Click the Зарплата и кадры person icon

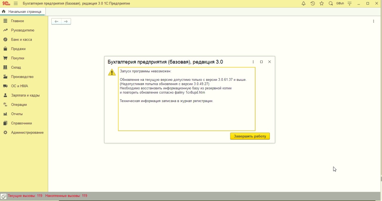tap(5, 95)
